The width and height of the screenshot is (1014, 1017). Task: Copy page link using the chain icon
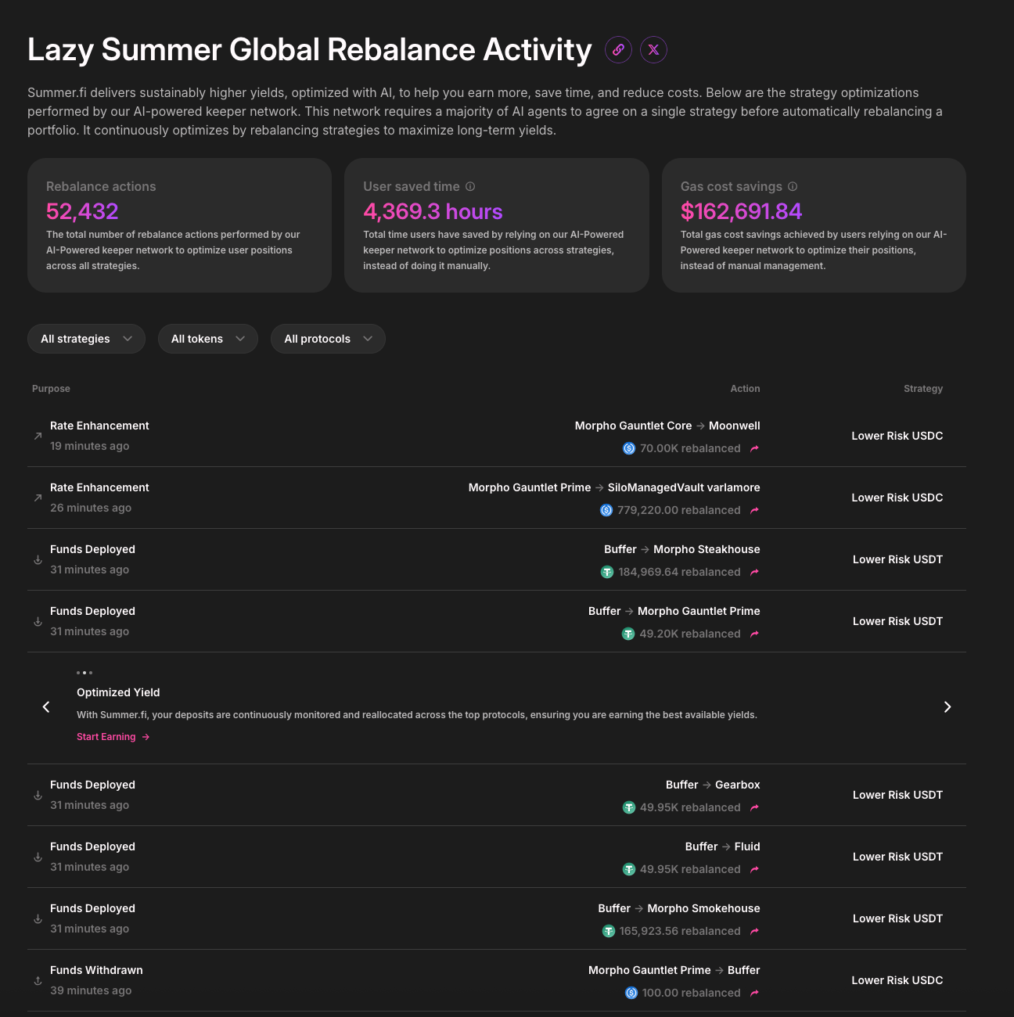click(x=618, y=49)
